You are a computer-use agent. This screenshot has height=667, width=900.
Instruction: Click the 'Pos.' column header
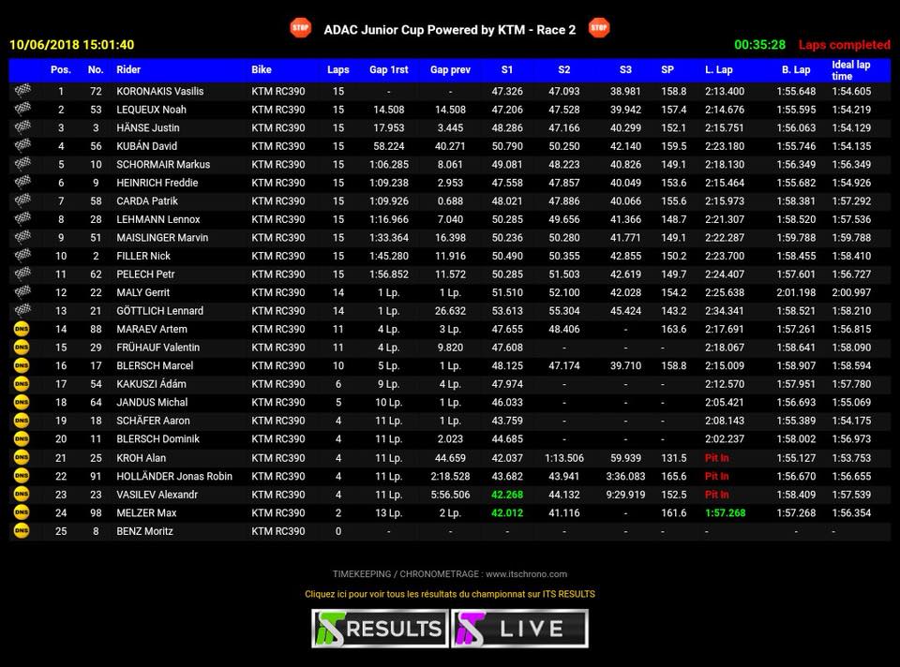point(61,69)
